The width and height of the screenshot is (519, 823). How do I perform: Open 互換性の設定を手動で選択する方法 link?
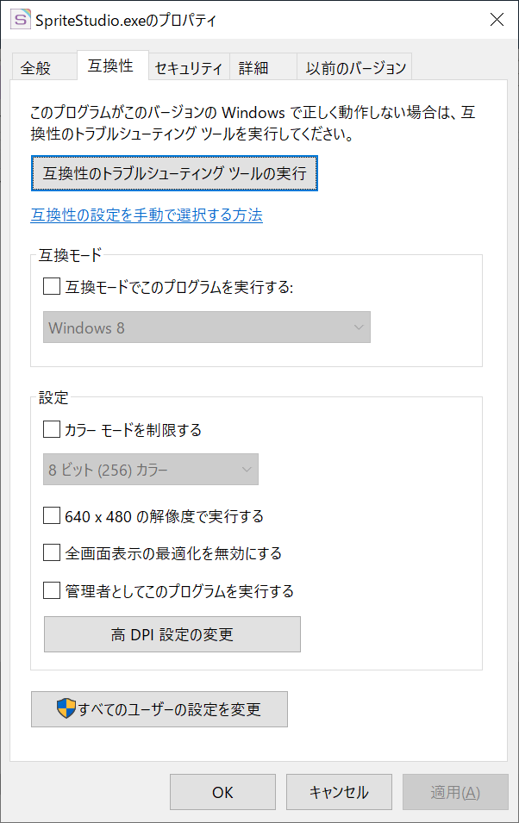(x=147, y=215)
